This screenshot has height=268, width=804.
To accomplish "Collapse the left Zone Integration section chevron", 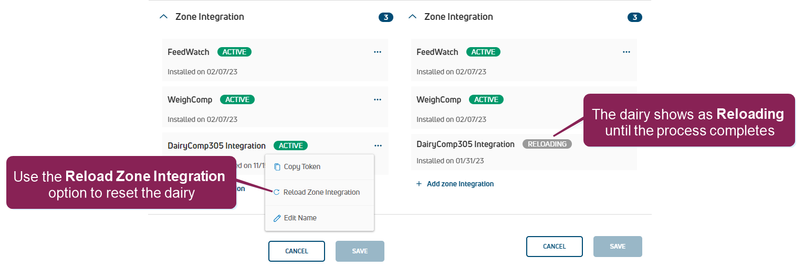I will pyautogui.click(x=164, y=17).
